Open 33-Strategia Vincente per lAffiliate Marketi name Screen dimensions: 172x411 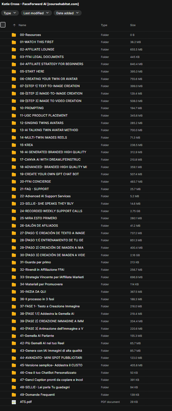point(52,277)
